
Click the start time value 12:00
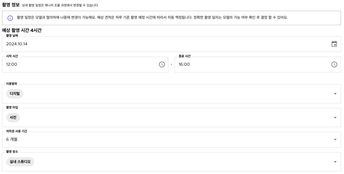(x=12, y=64)
